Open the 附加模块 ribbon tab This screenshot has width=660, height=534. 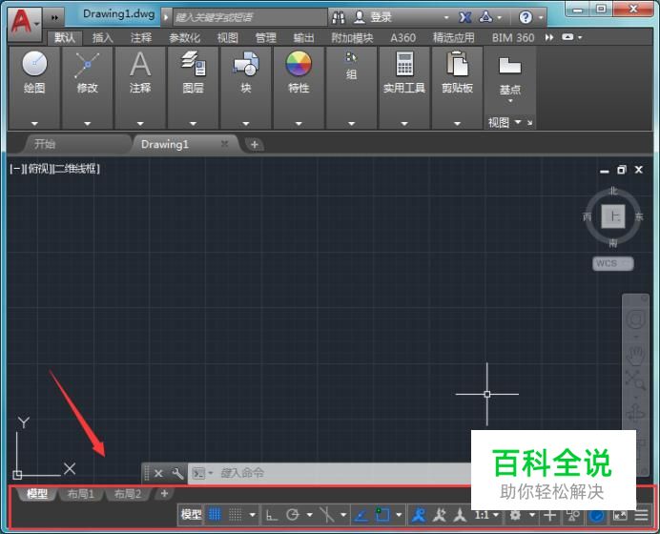(352, 38)
